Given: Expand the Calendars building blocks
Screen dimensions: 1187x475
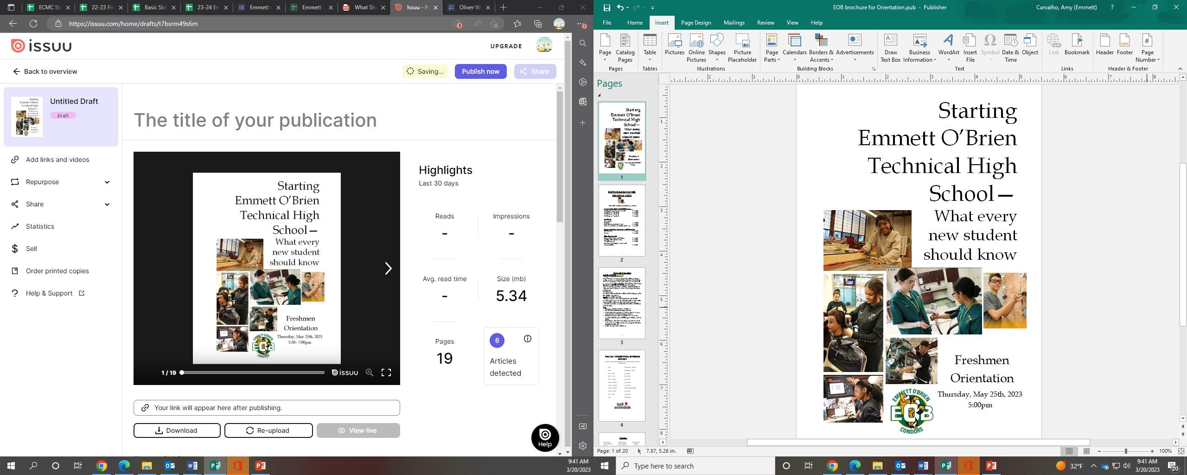Looking at the screenshot, I should 794,48.
